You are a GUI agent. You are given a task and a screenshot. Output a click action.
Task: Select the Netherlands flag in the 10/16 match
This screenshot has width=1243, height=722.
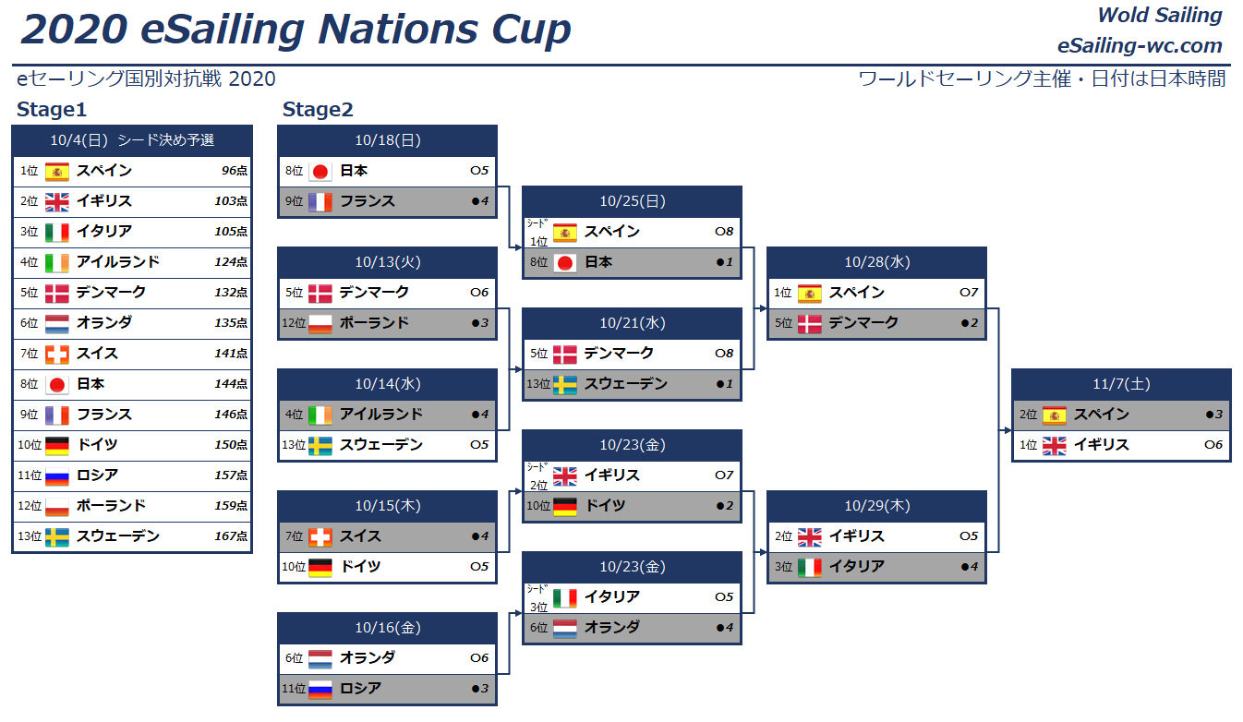click(x=320, y=658)
